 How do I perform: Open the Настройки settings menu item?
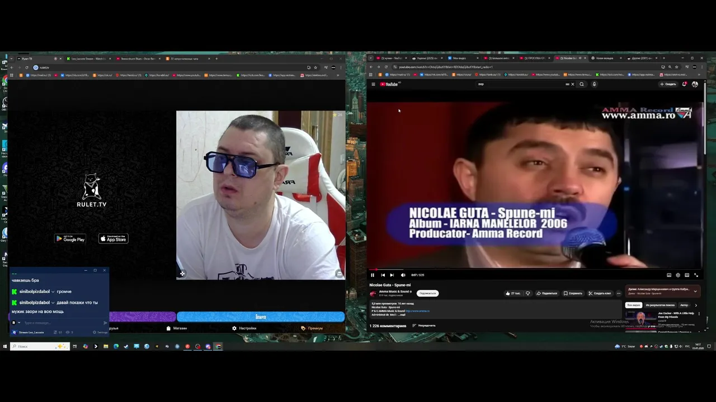pyautogui.click(x=244, y=328)
